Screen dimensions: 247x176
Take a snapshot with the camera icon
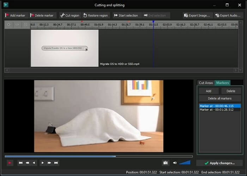165,163
